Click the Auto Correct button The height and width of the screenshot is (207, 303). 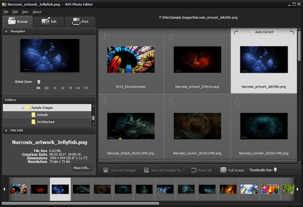(x=264, y=32)
